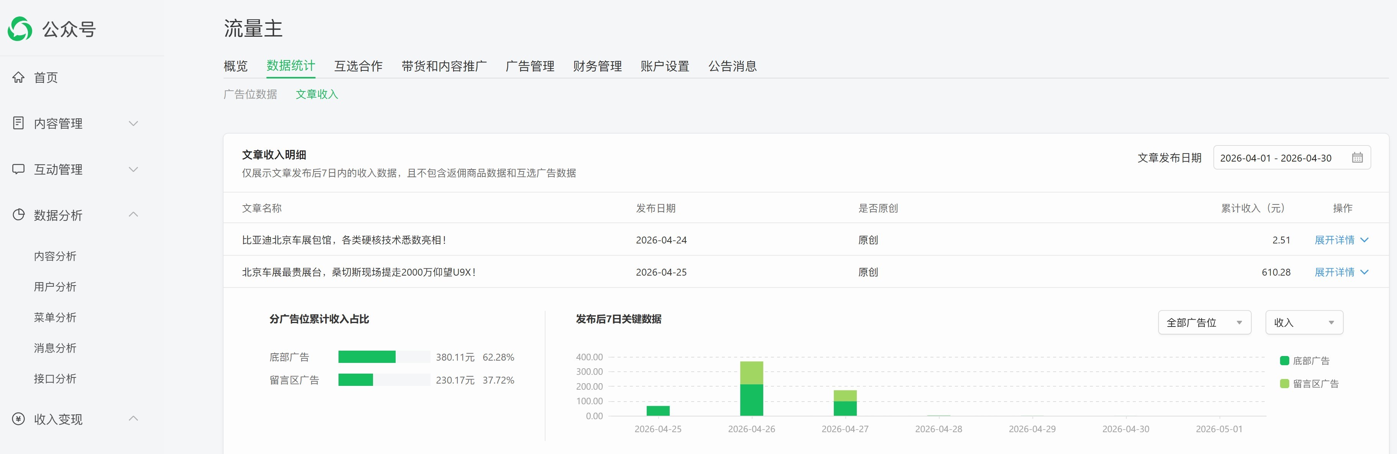Image resolution: width=1397 pixels, height=454 pixels.
Task: Click the 2026-04-26 stacked chart bar
Action: 752,389
